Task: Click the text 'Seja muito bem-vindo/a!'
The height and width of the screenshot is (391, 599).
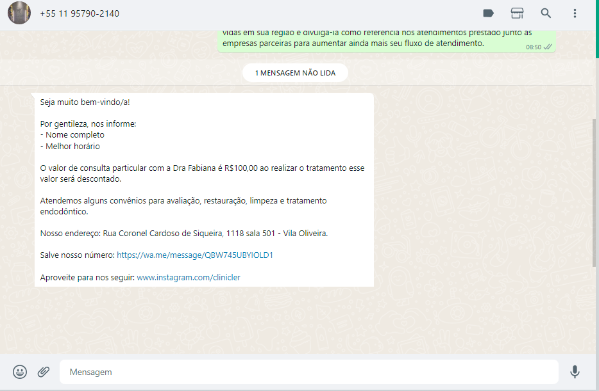Action: [x=85, y=102]
